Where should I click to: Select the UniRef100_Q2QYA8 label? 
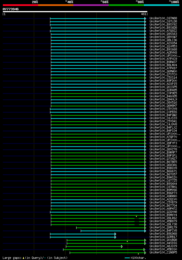click(x=163, y=212)
